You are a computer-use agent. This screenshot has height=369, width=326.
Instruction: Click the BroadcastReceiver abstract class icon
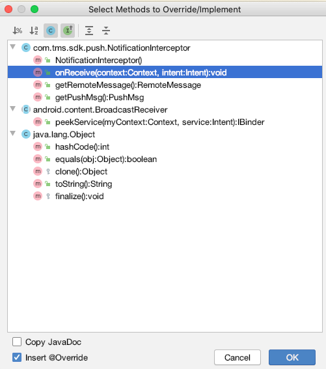tap(26, 110)
